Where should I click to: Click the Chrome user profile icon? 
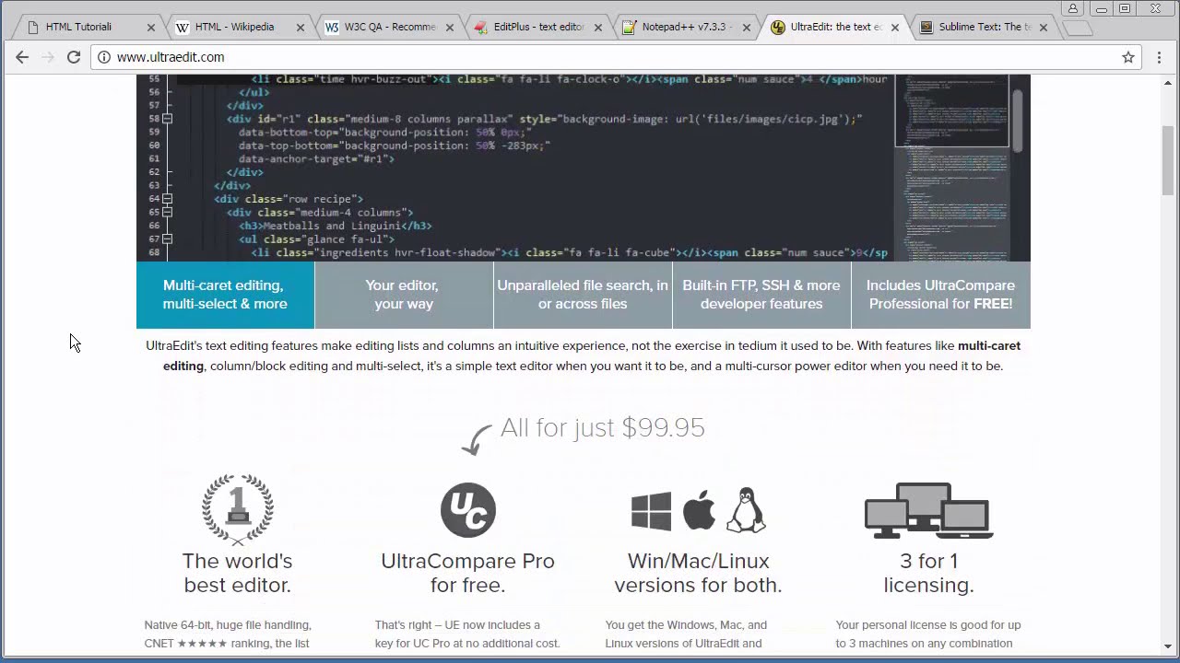point(1072,8)
